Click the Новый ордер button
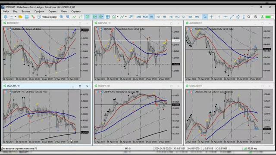The height and width of the screenshot is (155, 276). [x=47, y=17]
